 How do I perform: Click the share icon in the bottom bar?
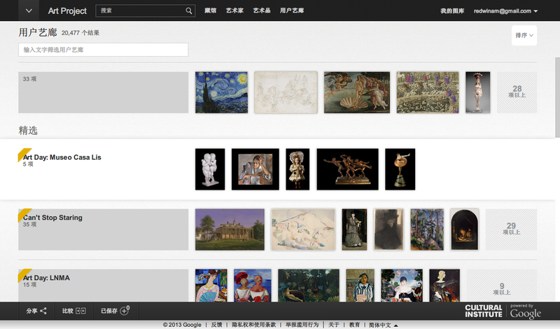coord(43,311)
